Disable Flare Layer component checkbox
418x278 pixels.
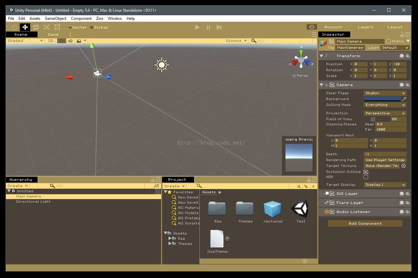(332, 203)
